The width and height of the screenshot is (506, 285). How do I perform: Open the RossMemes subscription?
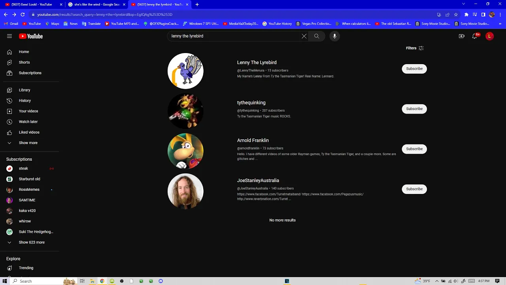point(30,190)
